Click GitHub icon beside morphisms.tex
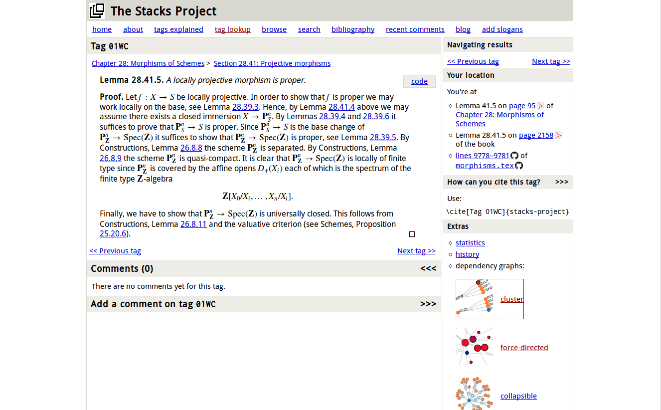Viewport: 661px width, 410px height. 519,166
